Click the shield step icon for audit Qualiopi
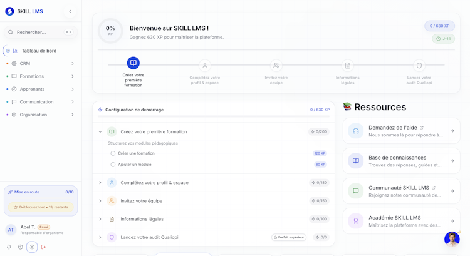The width and height of the screenshot is (470, 256). point(419,65)
